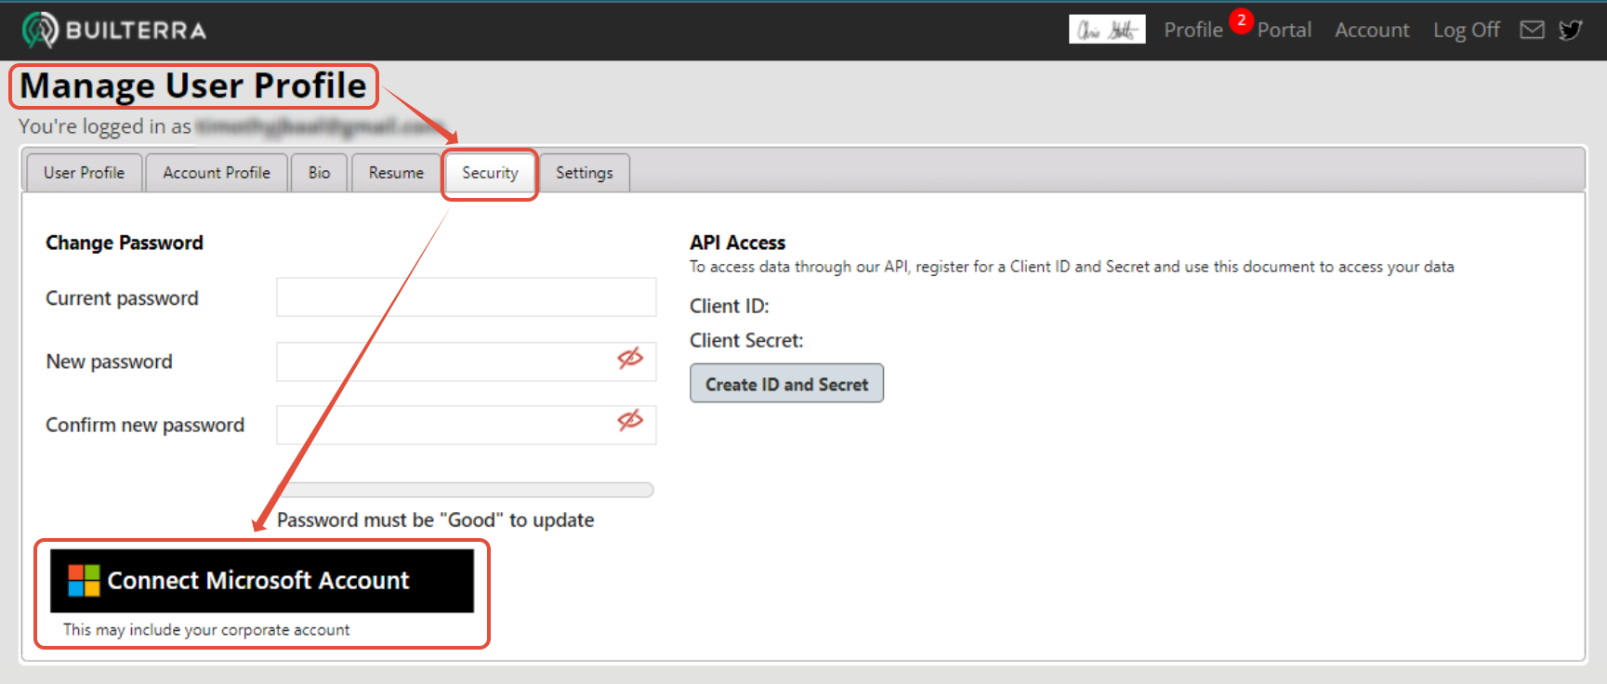
Task: Click 'This may include your corporate account'
Action: 206,629
